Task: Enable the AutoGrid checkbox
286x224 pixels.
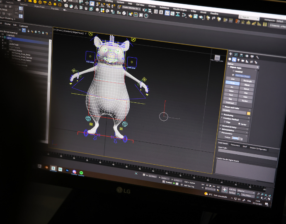Action: (x=233, y=71)
